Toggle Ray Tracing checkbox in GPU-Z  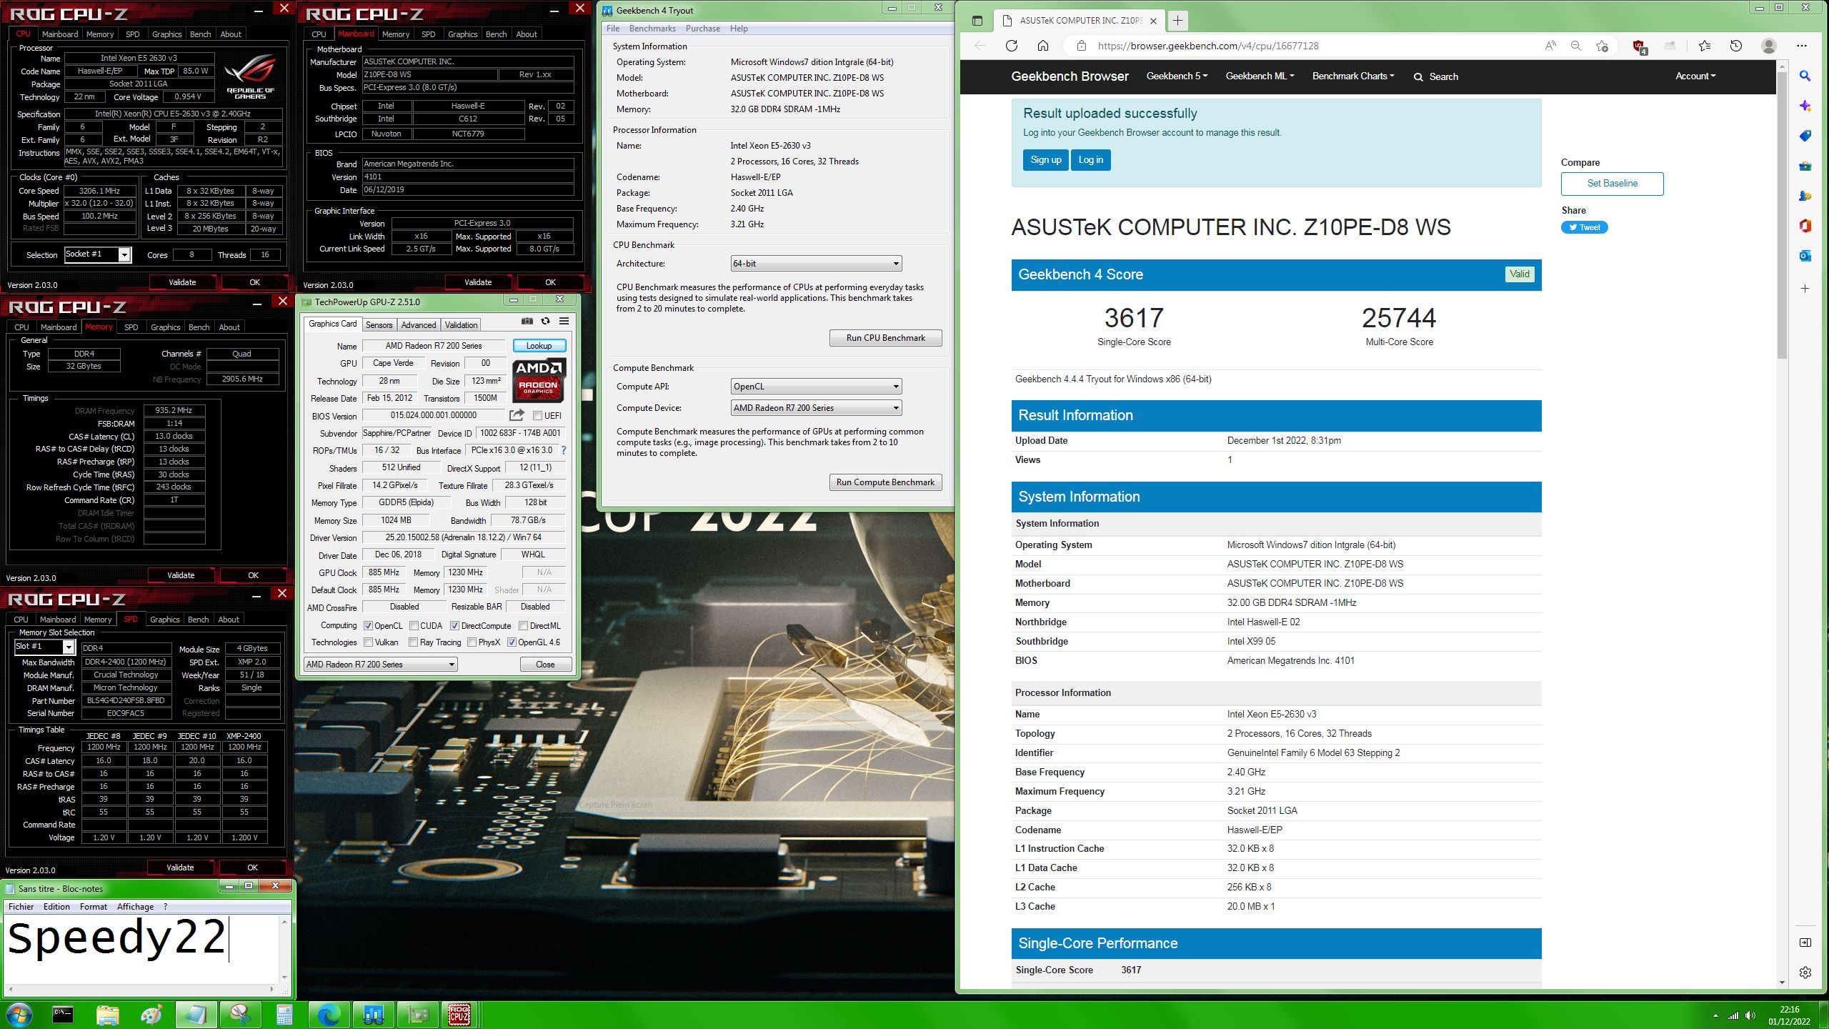click(x=414, y=642)
